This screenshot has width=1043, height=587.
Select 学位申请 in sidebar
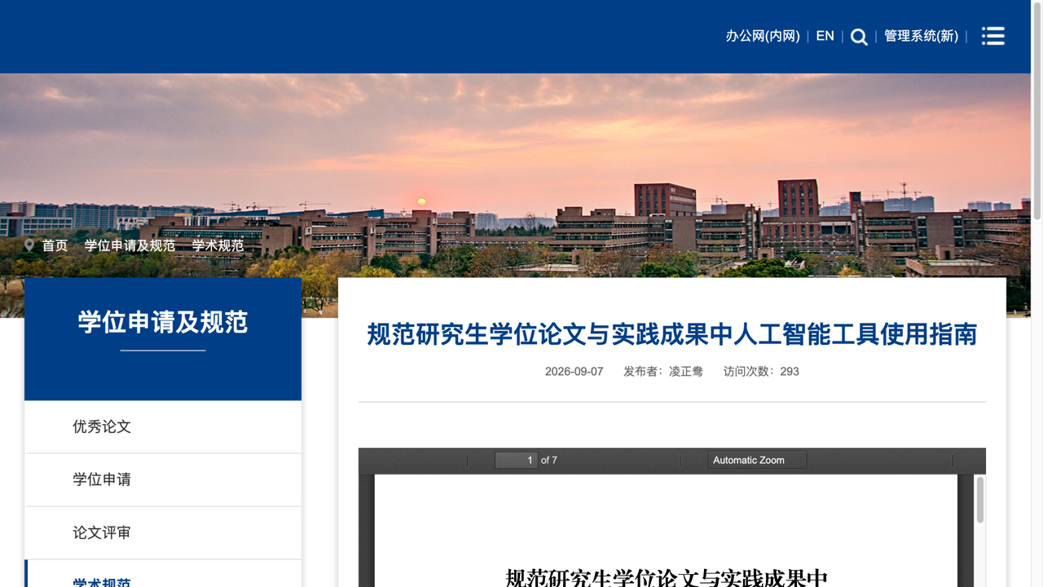click(x=163, y=480)
